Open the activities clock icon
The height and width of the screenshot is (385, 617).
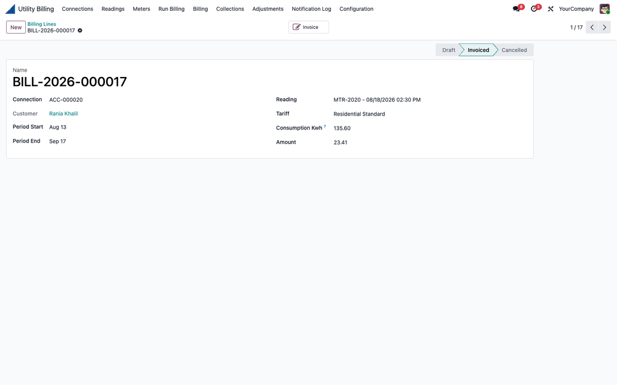[x=534, y=8]
